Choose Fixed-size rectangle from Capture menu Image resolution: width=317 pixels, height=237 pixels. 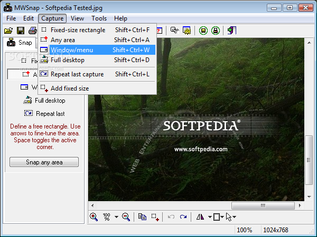click(x=97, y=30)
